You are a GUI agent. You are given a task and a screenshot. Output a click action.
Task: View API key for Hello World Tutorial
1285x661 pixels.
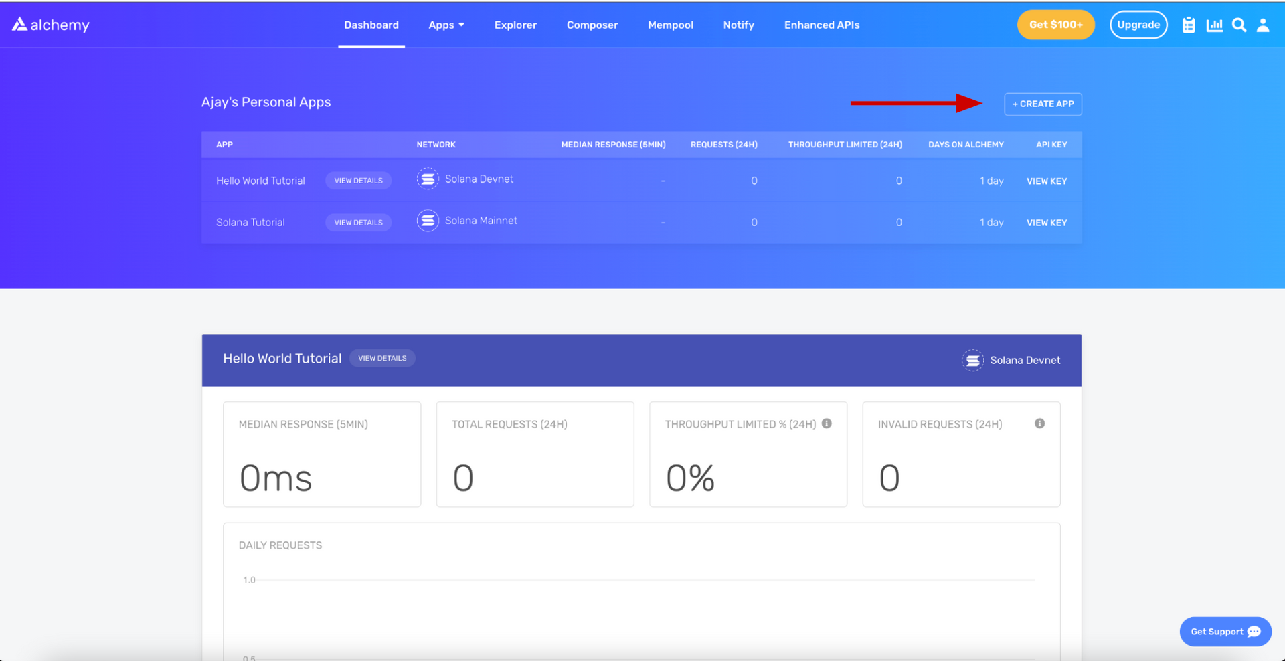click(1047, 181)
